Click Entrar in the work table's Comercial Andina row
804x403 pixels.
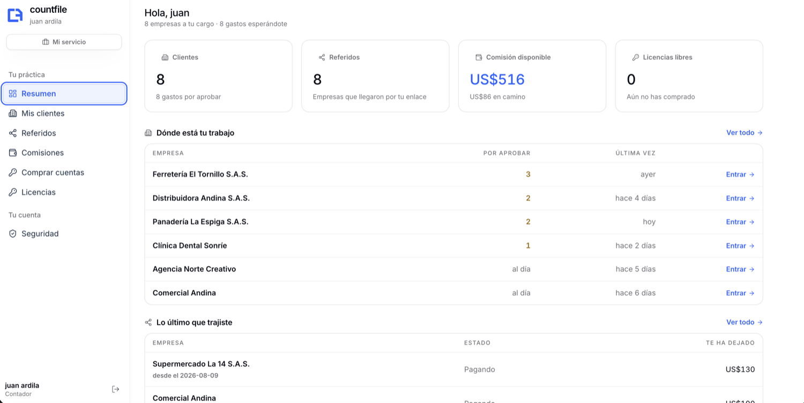[x=740, y=293]
